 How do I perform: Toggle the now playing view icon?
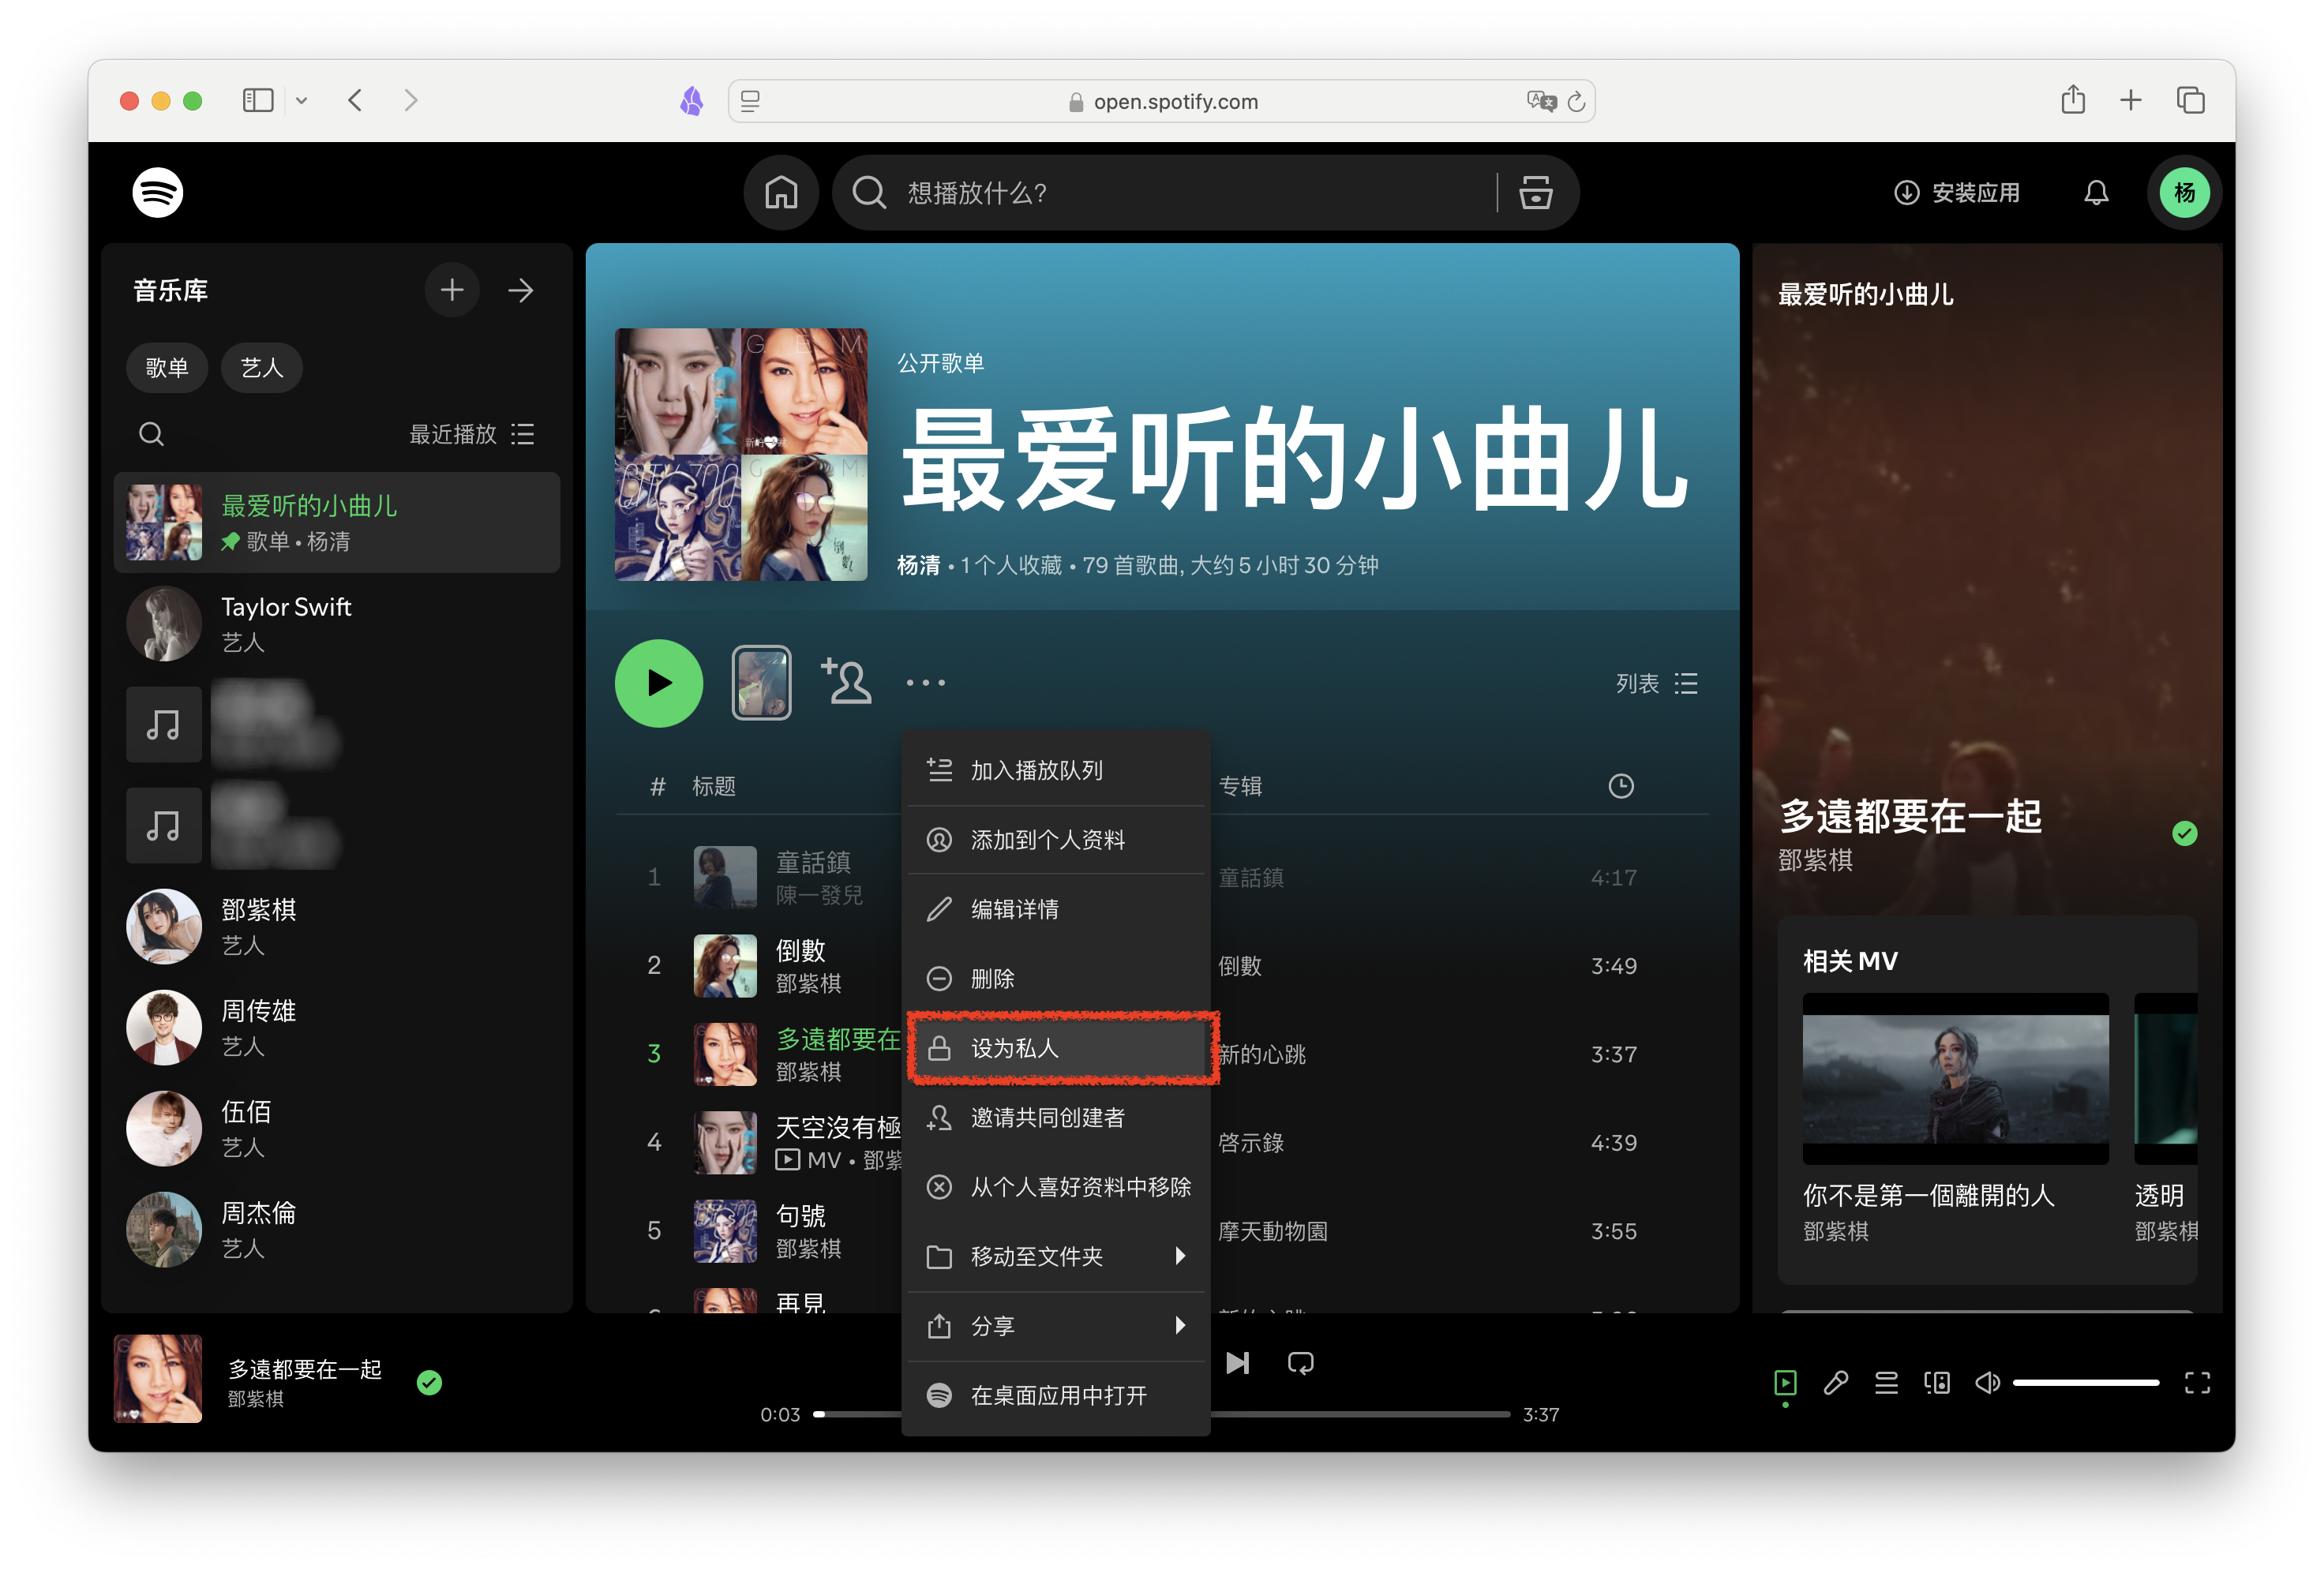point(1785,1383)
